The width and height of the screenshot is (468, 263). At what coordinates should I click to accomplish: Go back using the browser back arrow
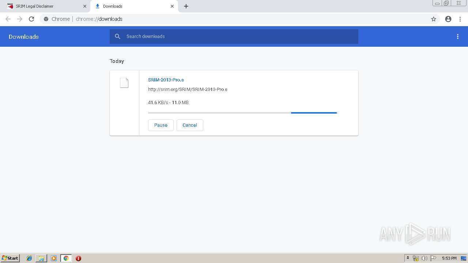[8, 19]
